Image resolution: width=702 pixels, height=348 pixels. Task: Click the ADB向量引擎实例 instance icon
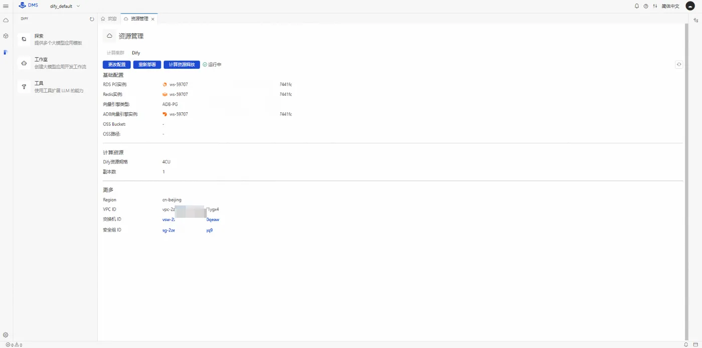coord(165,114)
